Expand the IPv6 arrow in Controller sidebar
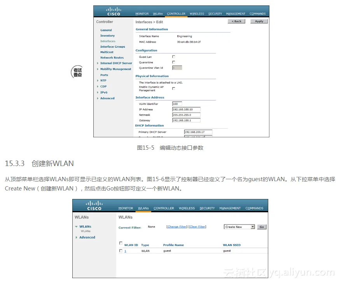The width and height of the screenshot is (339, 282). pyautogui.click(x=98, y=92)
